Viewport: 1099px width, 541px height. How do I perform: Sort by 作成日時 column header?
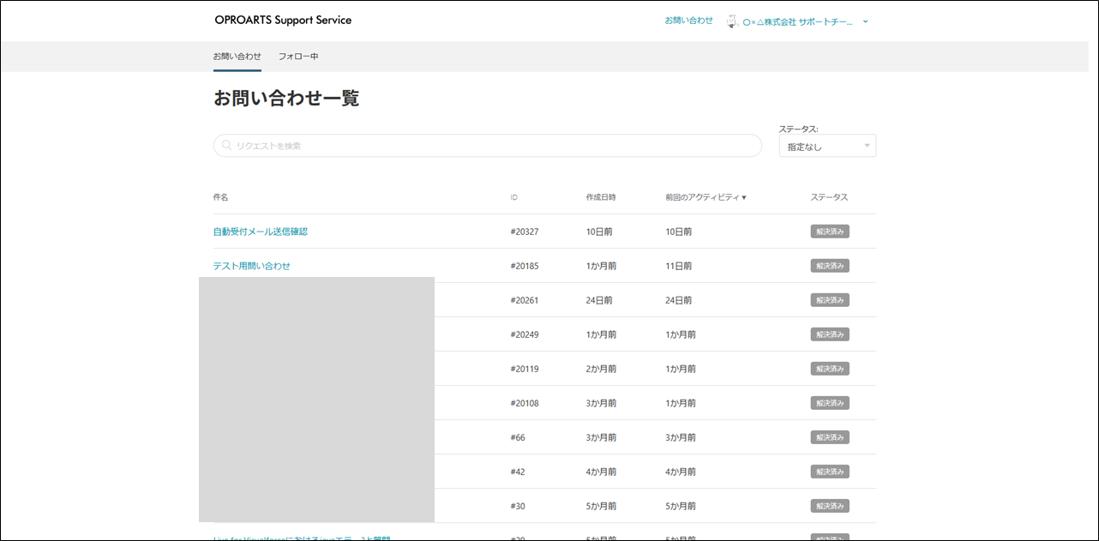pos(601,197)
